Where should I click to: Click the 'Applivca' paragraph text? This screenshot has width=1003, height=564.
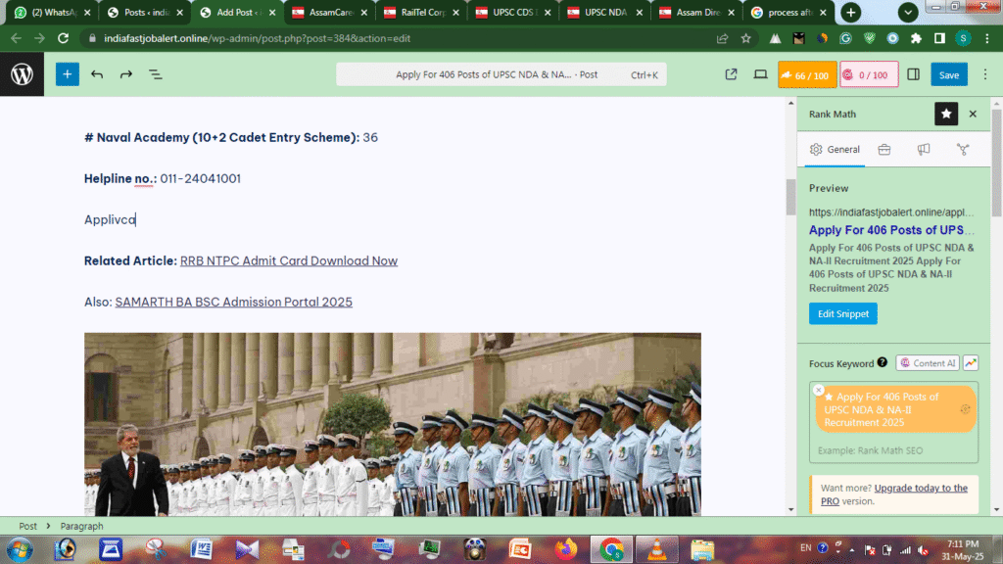point(110,220)
